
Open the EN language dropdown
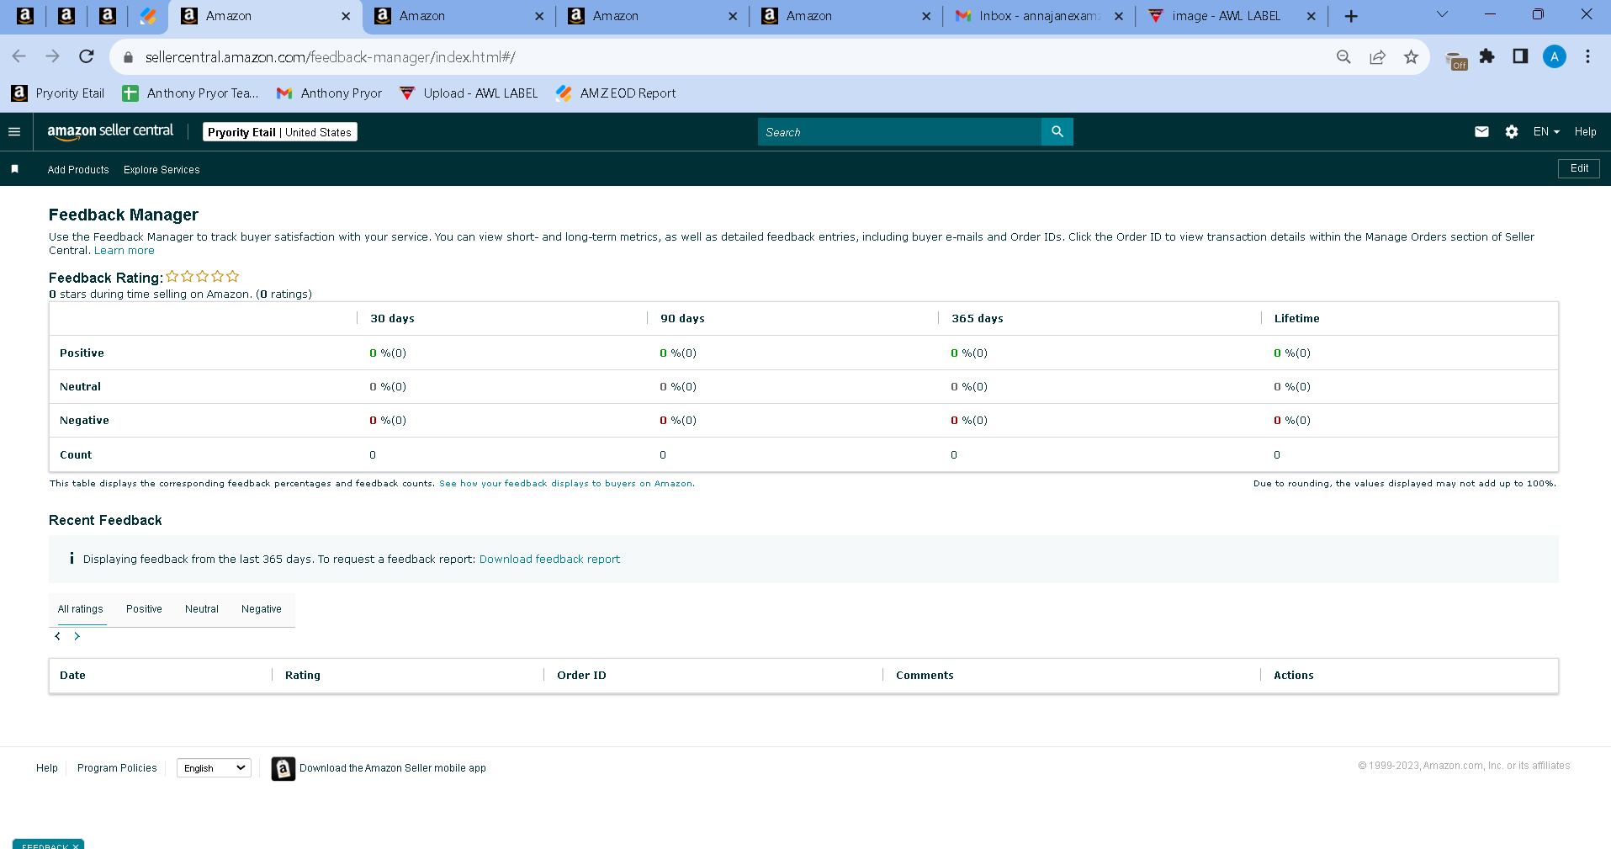pos(1546,132)
